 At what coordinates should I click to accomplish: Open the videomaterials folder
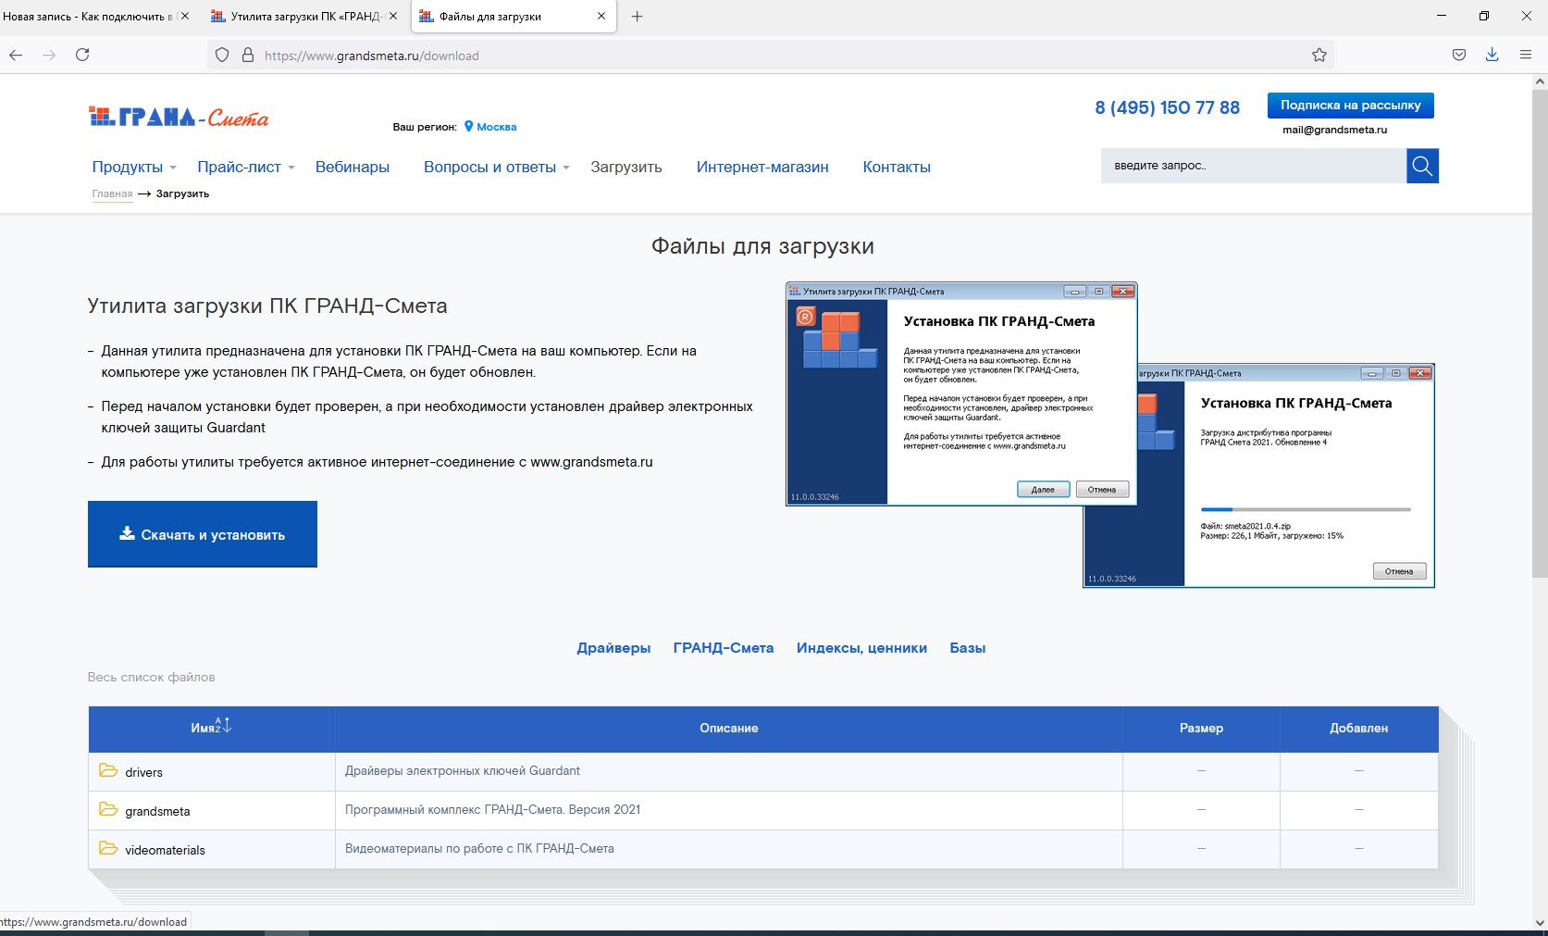(165, 850)
